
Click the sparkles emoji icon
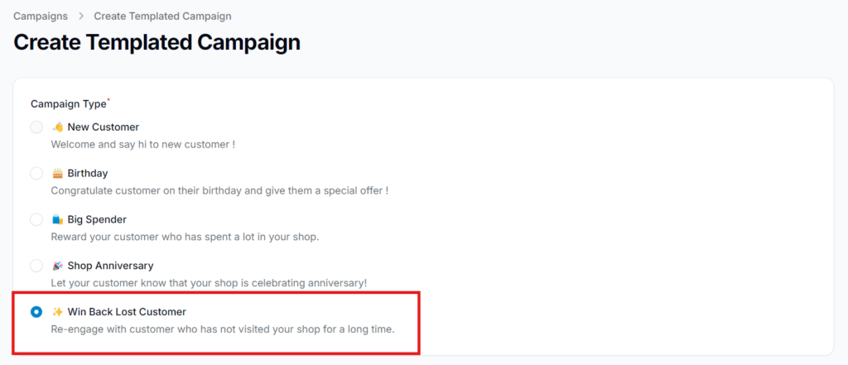57,312
